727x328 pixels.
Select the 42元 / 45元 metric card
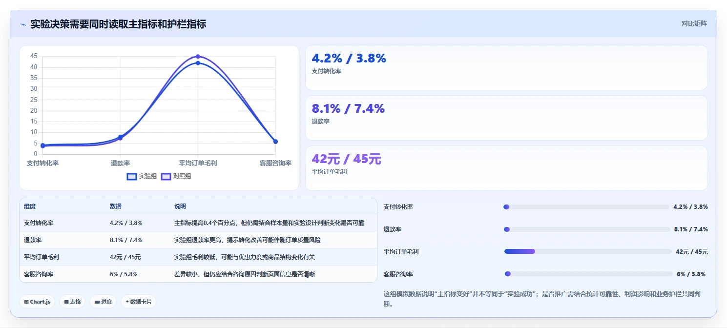tap(506, 168)
